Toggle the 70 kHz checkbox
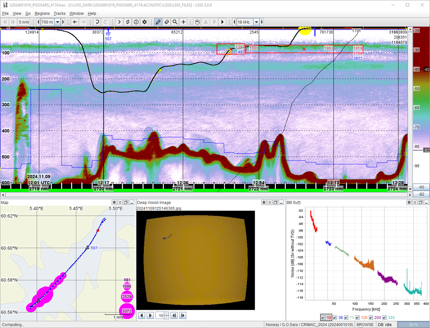 347,318
